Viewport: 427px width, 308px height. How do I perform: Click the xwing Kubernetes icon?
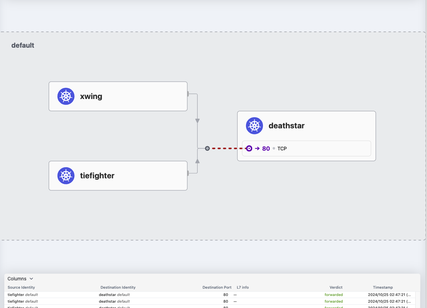[x=66, y=96]
